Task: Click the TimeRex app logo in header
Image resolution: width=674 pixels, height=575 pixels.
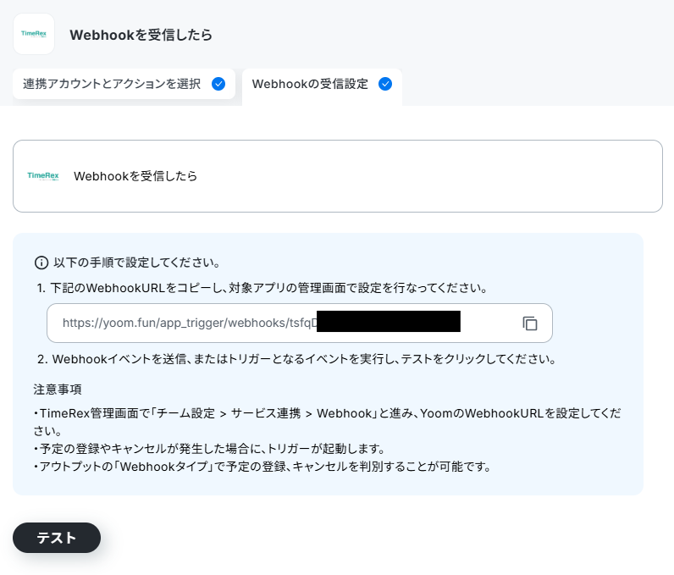Action: tap(34, 34)
